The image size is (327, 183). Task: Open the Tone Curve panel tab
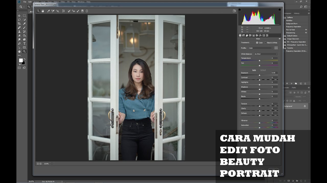tap(243, 35)
